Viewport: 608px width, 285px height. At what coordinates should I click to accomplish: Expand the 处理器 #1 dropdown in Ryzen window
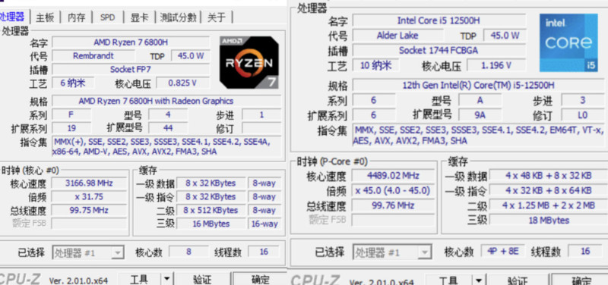click(x=118, y=253)
